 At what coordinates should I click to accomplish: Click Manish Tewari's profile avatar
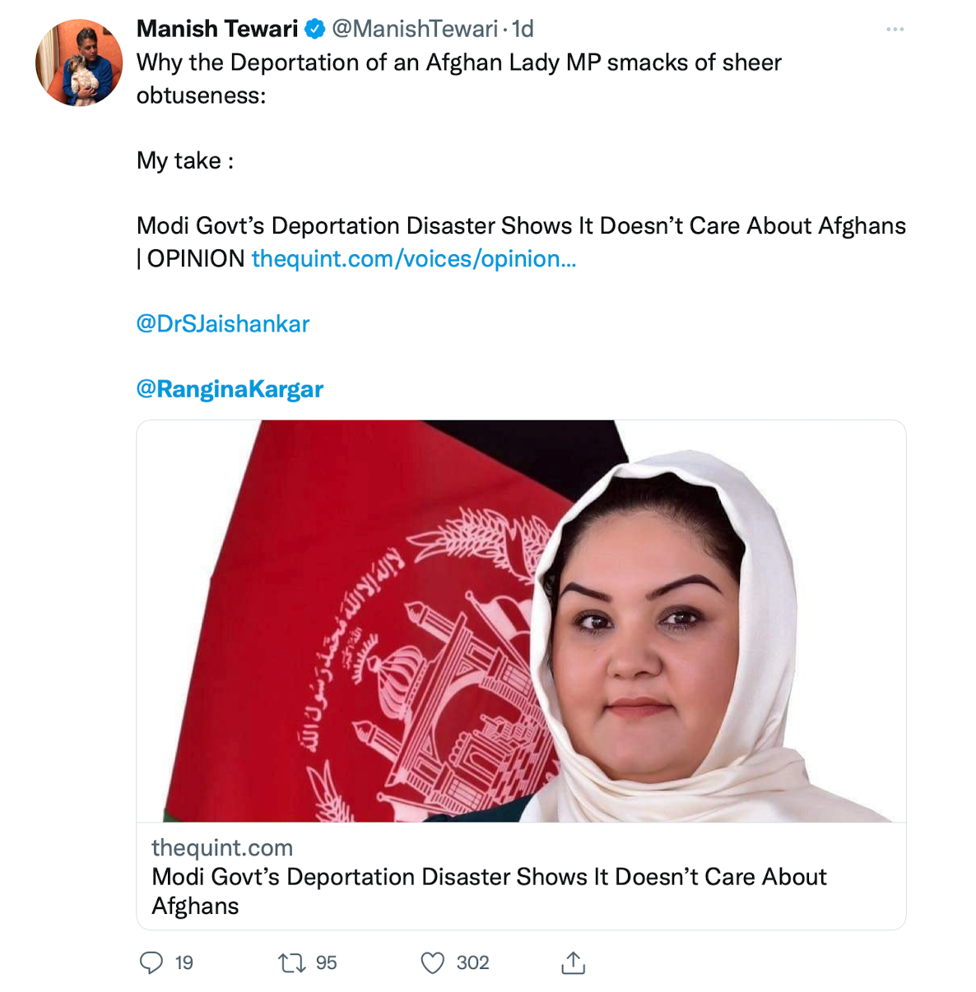[79, 63]
